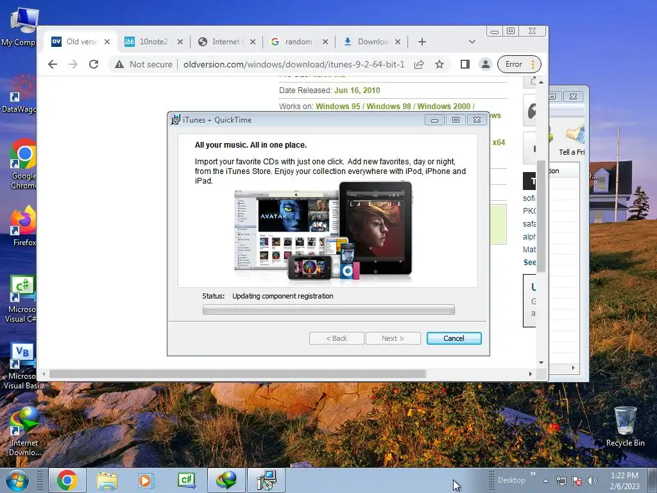Viewport: 657px width, 493px height.
Task: Click the disabled Next button
Action: [393, 338]
